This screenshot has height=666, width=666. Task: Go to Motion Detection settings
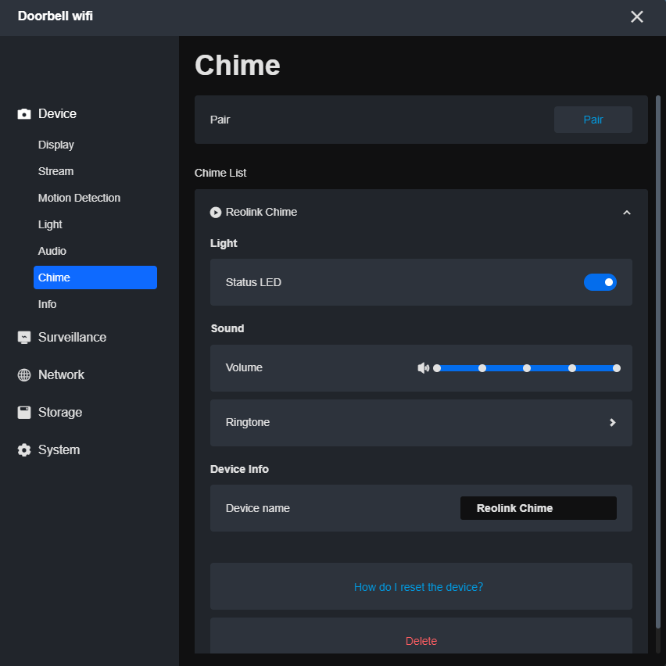79,198
